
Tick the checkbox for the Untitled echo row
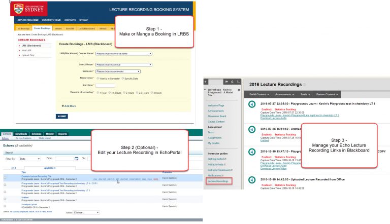point(5,199)
